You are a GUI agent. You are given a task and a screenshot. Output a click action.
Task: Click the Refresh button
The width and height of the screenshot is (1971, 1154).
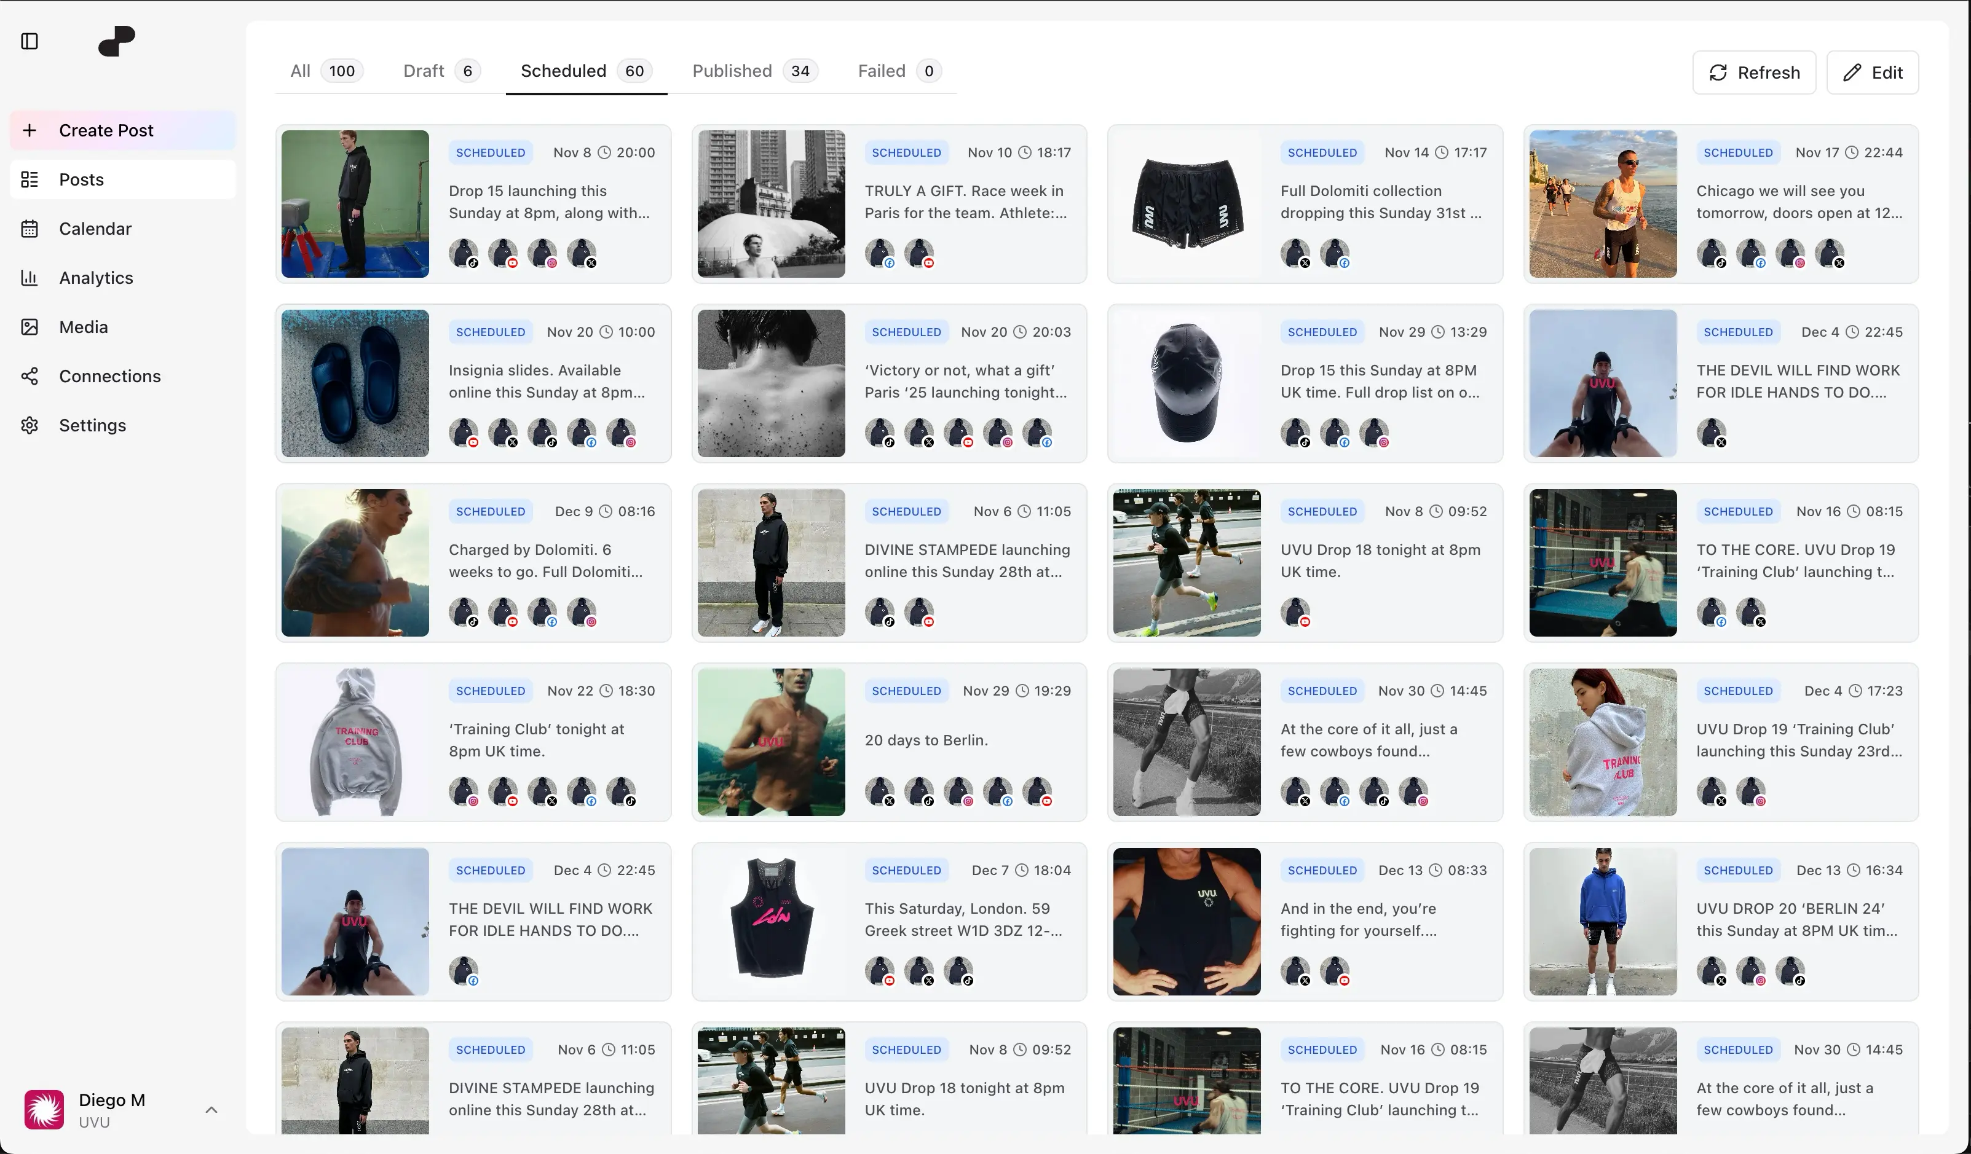(1753, 72)
